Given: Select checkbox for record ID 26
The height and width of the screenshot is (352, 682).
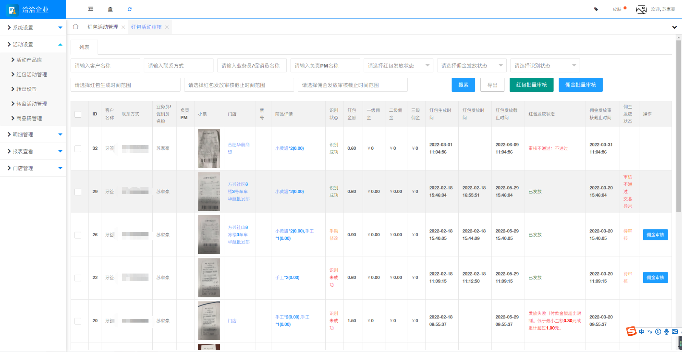Looking at the screenshot, I should 78,235.
